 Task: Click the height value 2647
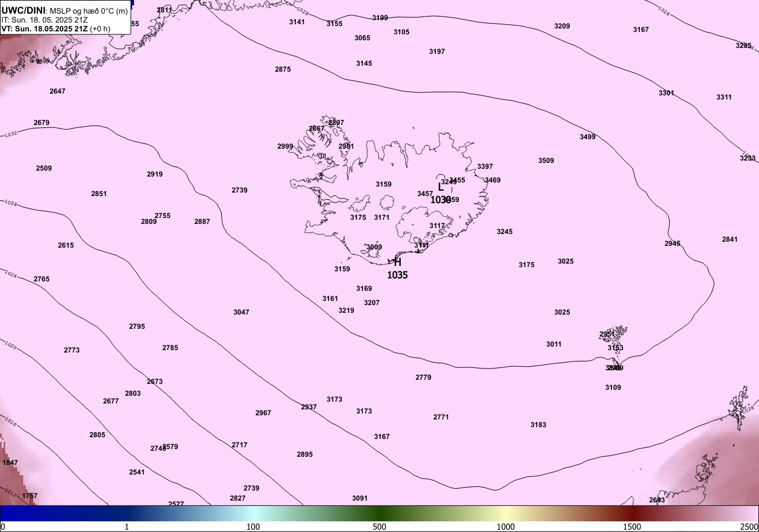point(58,91)
